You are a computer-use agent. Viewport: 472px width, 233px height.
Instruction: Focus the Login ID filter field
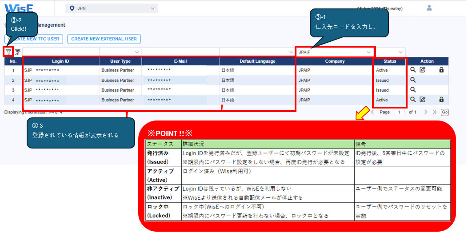[60, 52]
